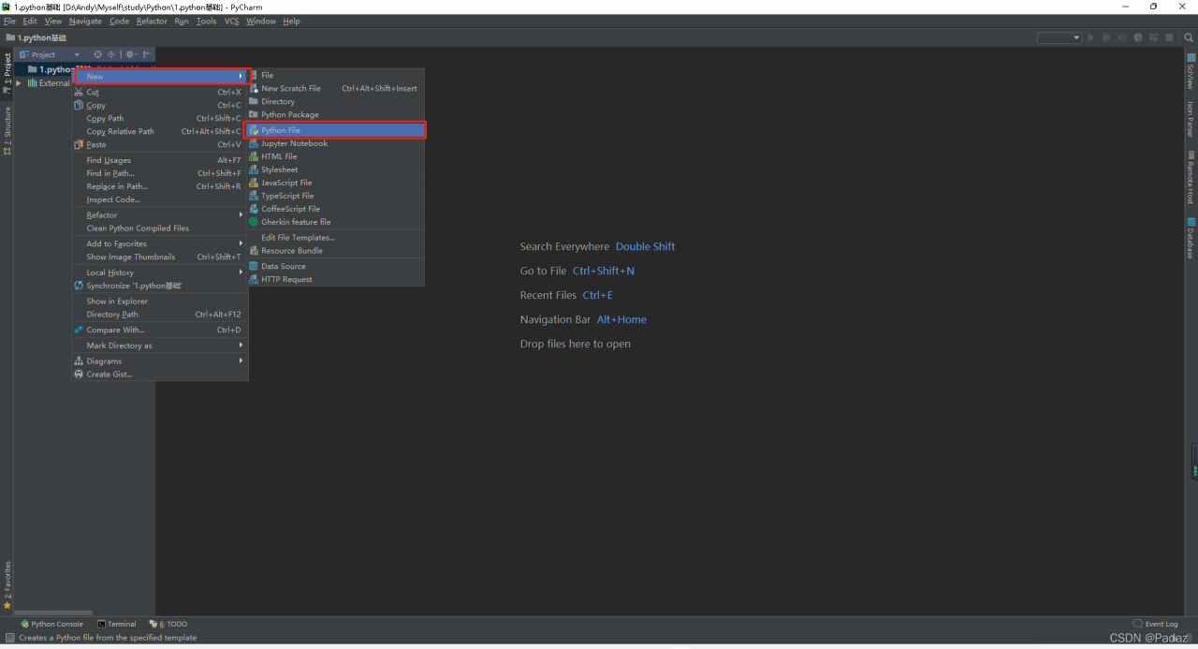The height and width of the screenshot is (649, 1198).
Task: Expand Mark Directory as submenu
Action: pos(160,346)
